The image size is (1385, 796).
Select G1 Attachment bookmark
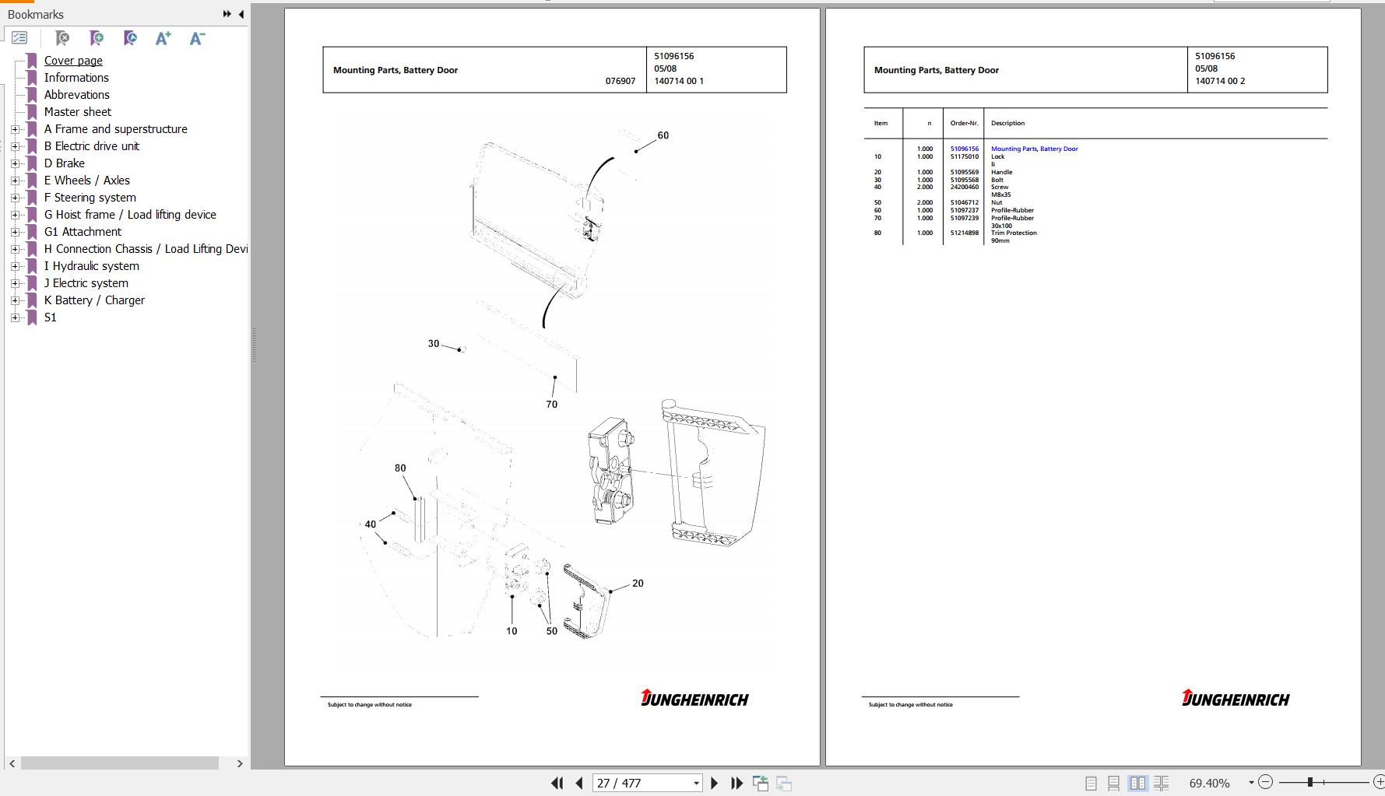(x=83, y=232)
